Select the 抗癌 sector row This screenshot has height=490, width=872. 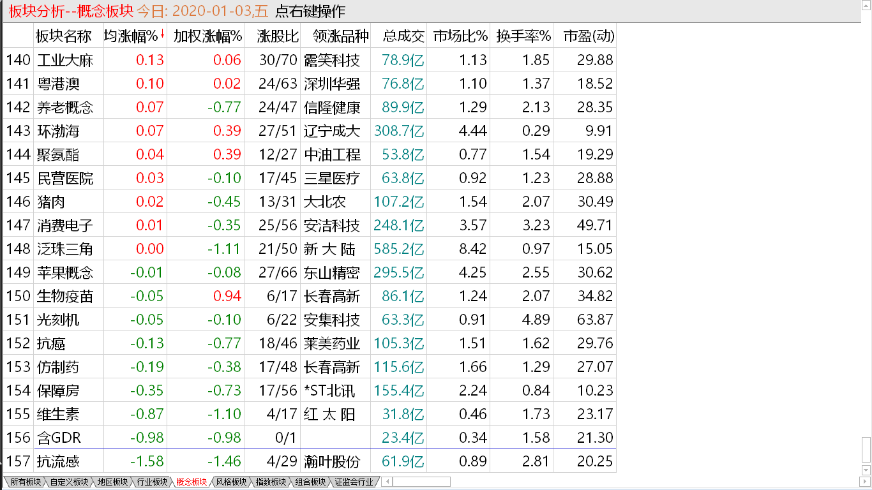(310, 343)
